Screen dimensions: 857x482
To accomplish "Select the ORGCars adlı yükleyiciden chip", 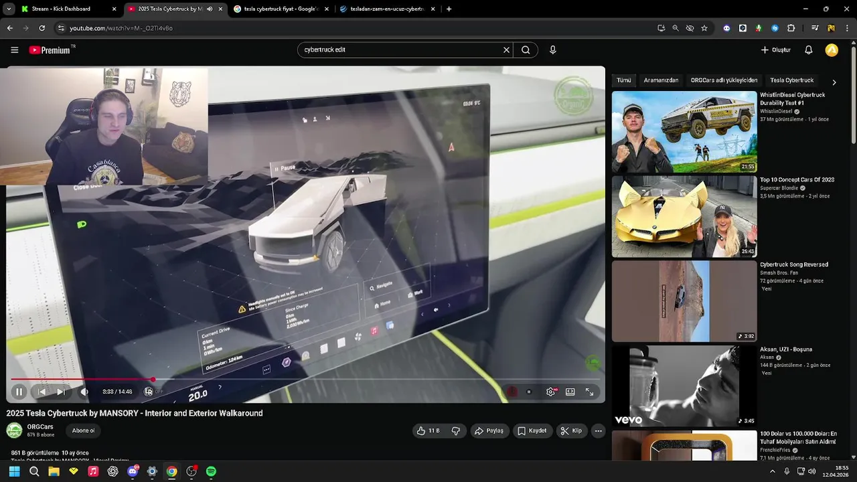I will pyautogui.click(x=724, y=80).
